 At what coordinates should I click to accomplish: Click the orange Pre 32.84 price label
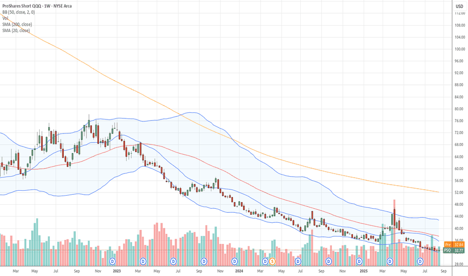[x=454, y=245]
